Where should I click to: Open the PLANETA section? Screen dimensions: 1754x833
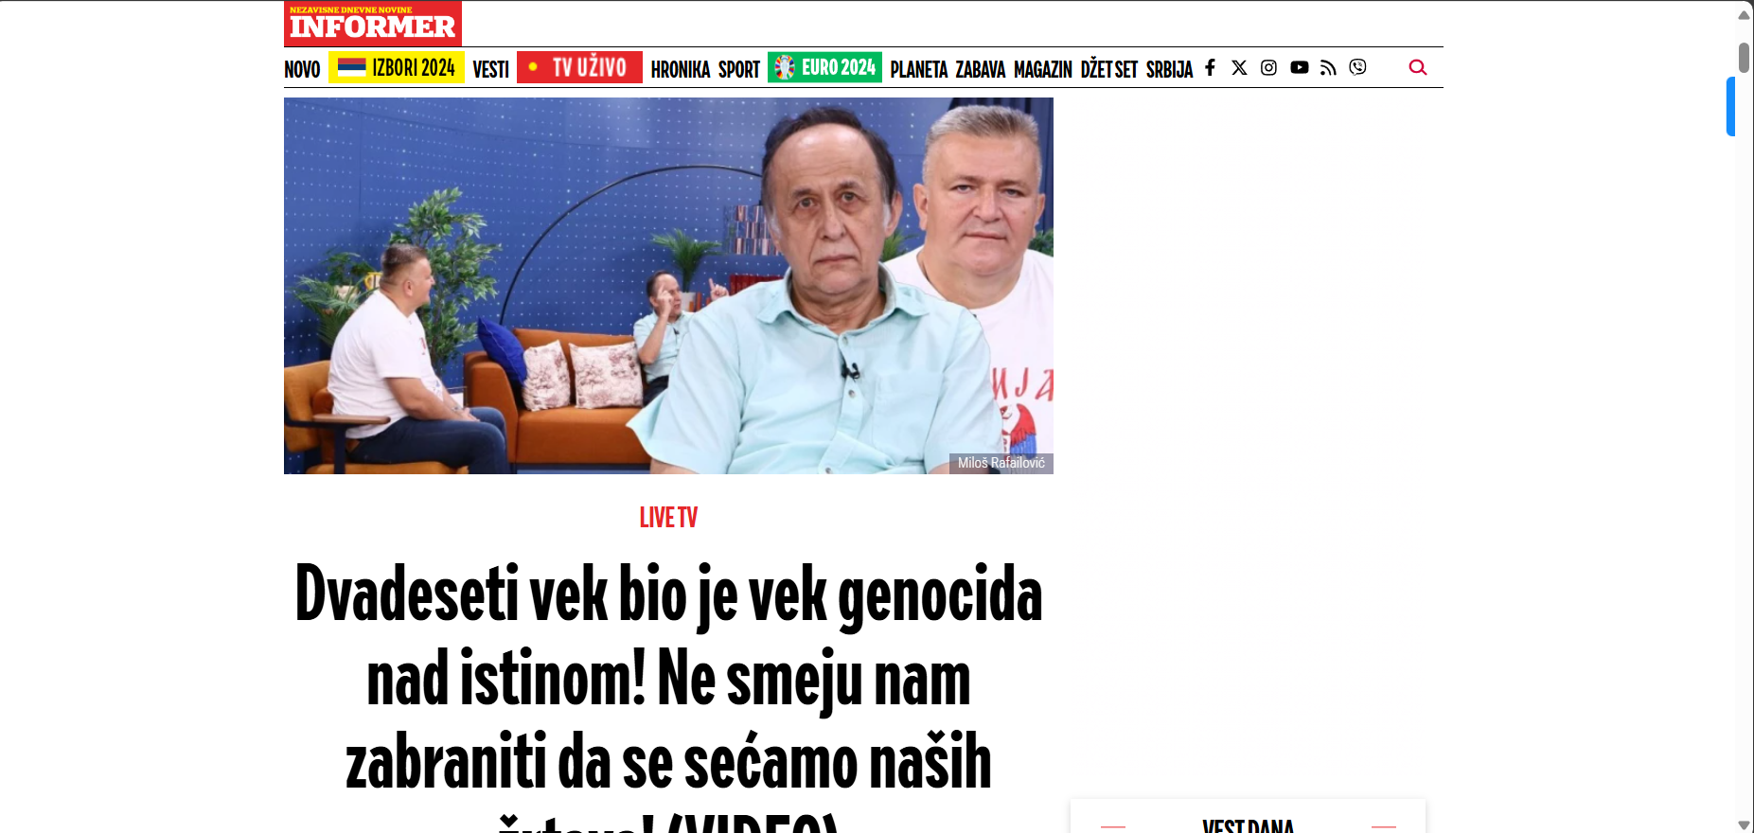tap(918, 69)
